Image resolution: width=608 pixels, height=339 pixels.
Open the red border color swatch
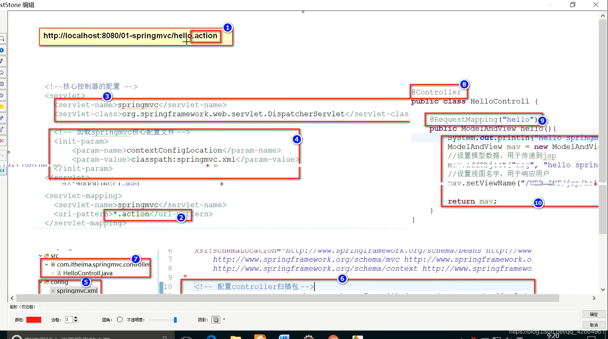click(x=34, y=320)
